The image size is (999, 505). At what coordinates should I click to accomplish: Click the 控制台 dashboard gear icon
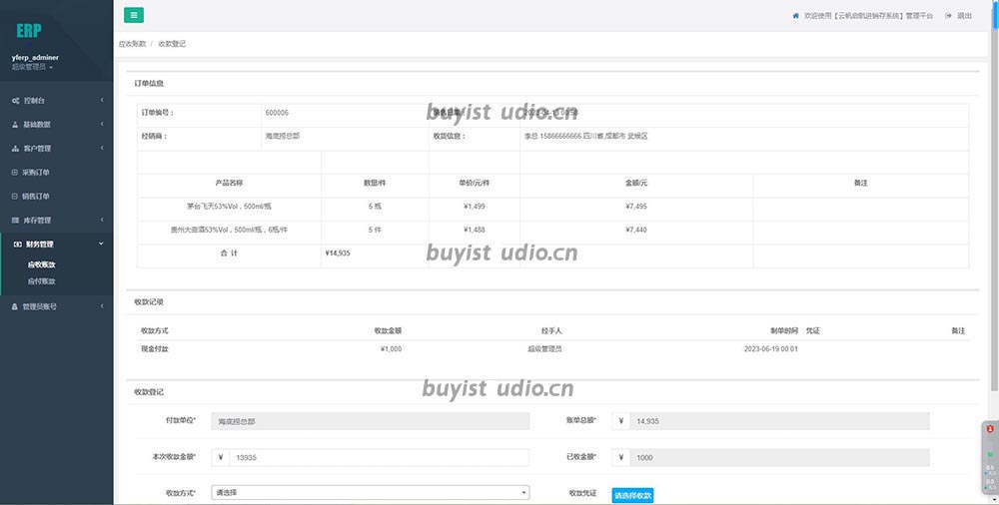click(16, 101)
